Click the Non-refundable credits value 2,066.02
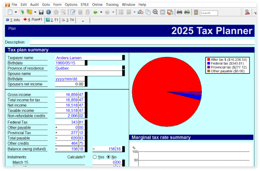Screen dimensions: 260x171 [x=70, y=116]
